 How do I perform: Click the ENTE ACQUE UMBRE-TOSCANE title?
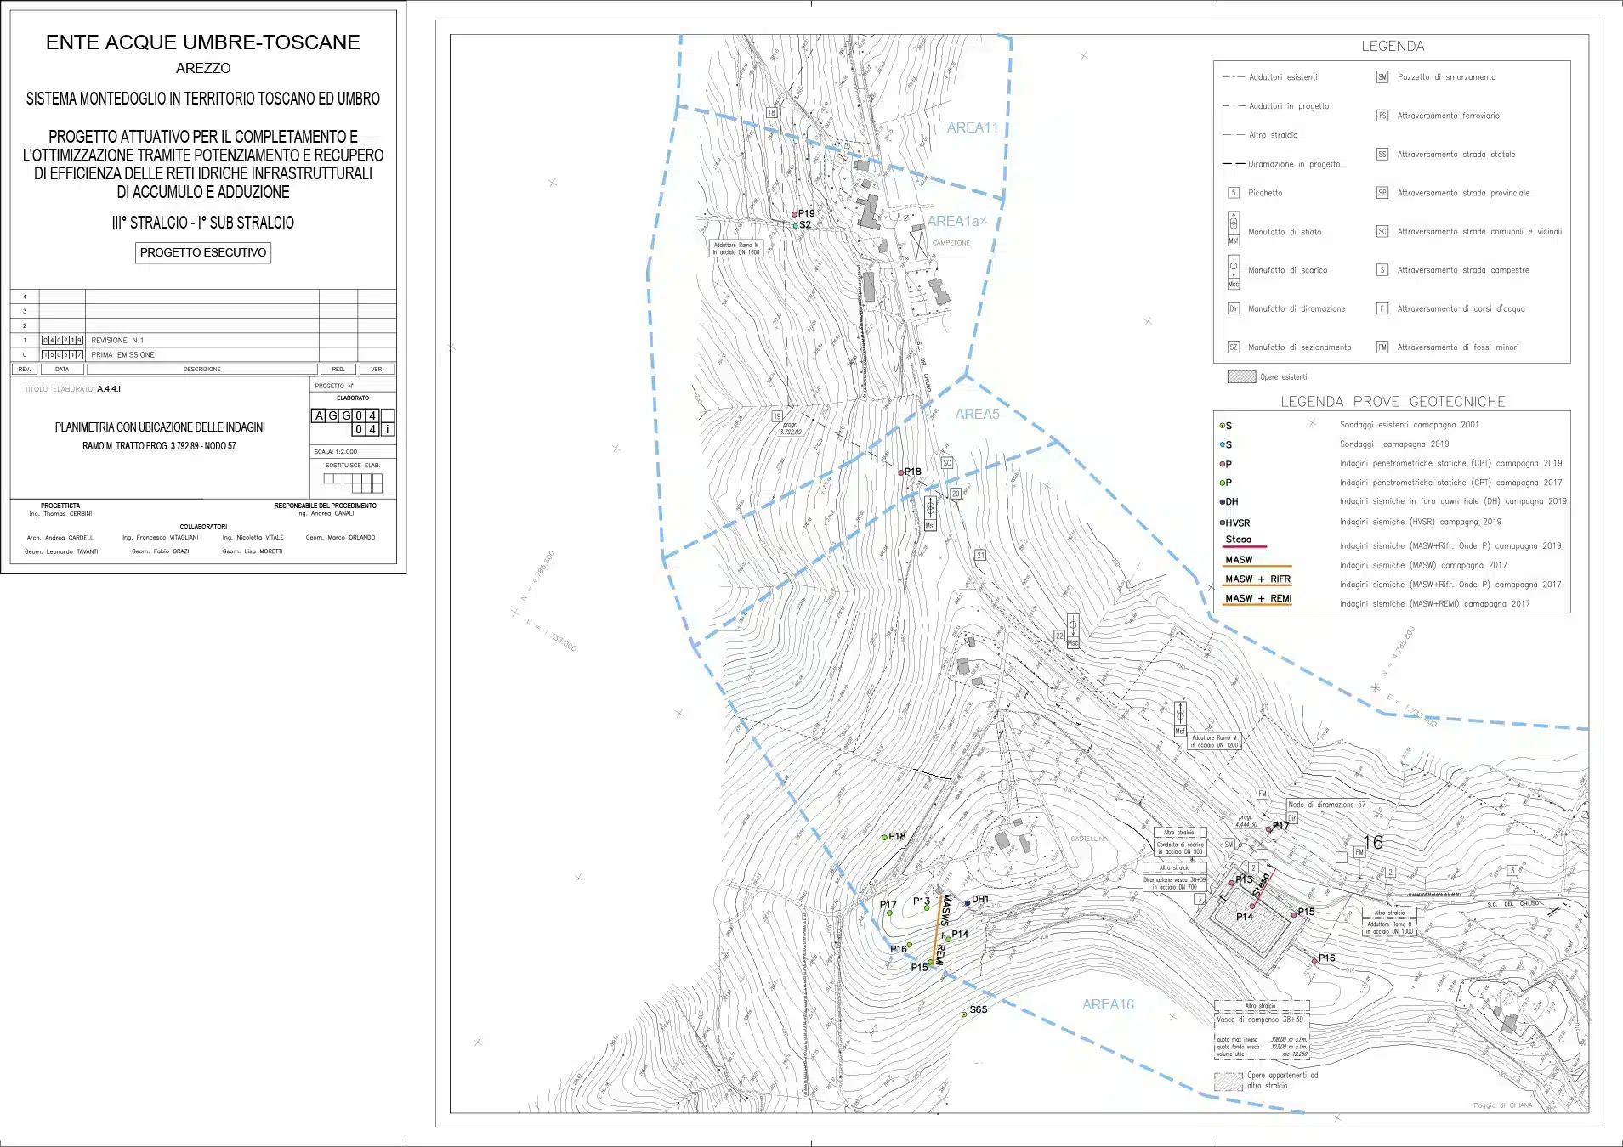[x=203, y=42]
